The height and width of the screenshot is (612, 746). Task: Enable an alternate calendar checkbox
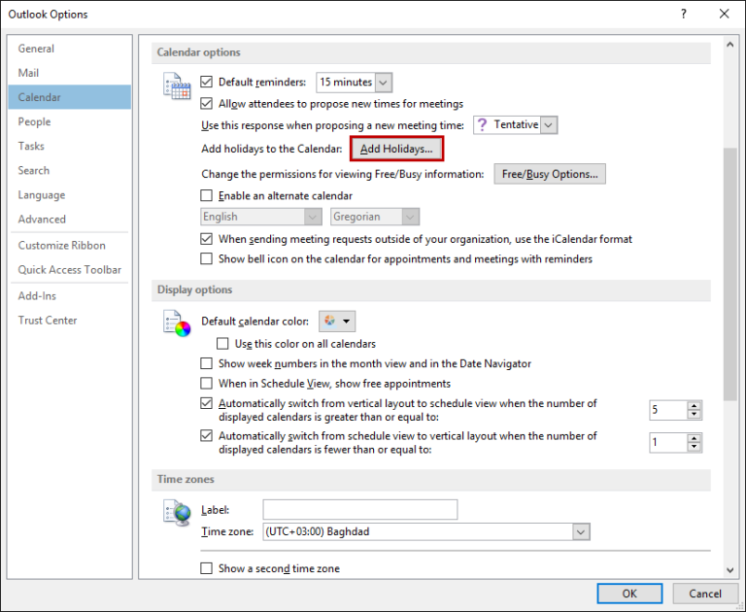coord(206,195)
